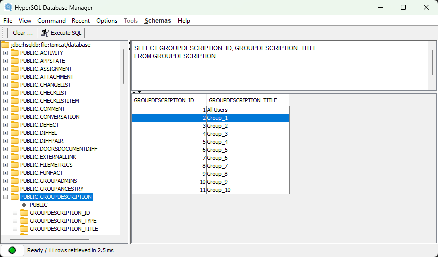This screenshot has width=438, height=257.
Task: Select the Group_9 result cell
Action: (x=248, y=182)
